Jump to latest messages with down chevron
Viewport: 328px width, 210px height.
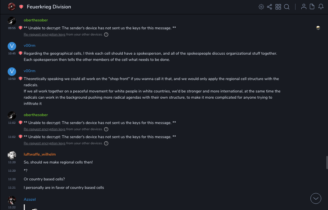coord(316,198)
